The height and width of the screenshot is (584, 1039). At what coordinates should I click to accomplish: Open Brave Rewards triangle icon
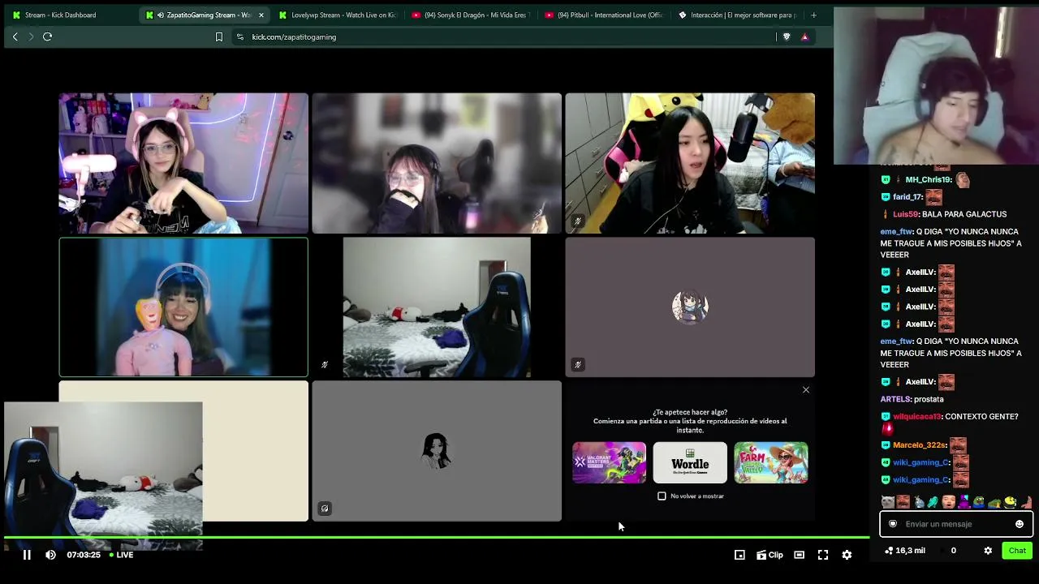point(804,36)
